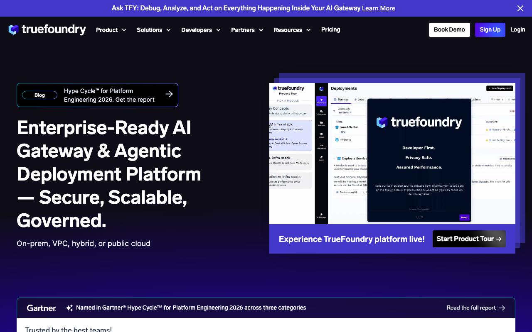Follow the Learn More link in banner
532x332 pixels.
coord(379,8)
